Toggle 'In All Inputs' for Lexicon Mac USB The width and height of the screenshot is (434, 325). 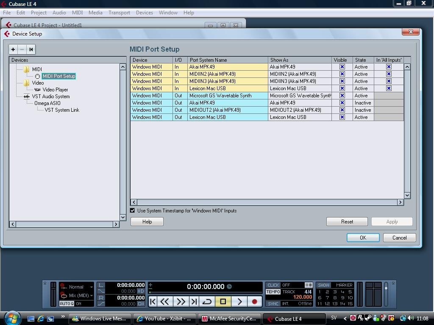(389, 88)
